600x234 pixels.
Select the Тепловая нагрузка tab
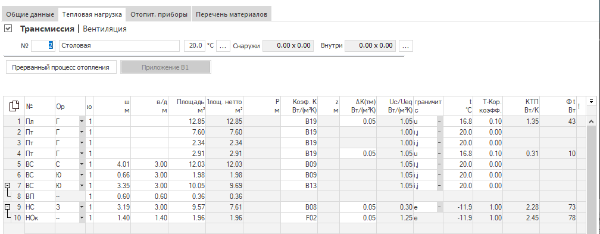tap(92, 14)
